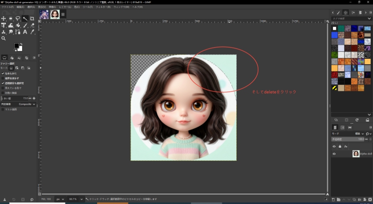Open the zoom level 66.7% dropdown

(x=75, y=199)
